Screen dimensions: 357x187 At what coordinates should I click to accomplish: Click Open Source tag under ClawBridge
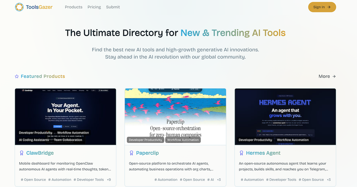click(33, 180)
